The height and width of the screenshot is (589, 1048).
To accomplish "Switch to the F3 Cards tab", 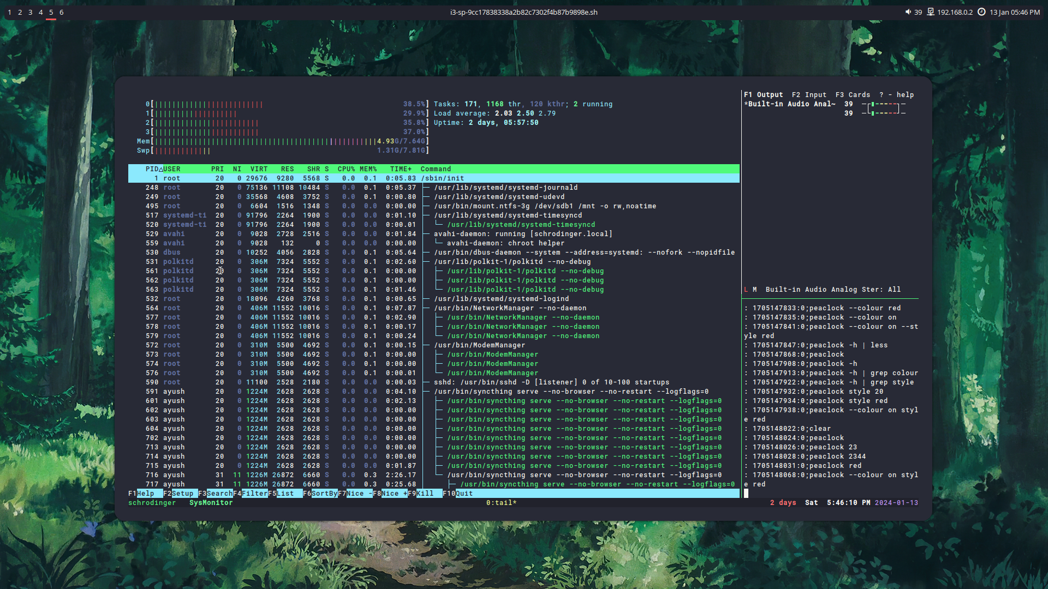I will point(853,95).
